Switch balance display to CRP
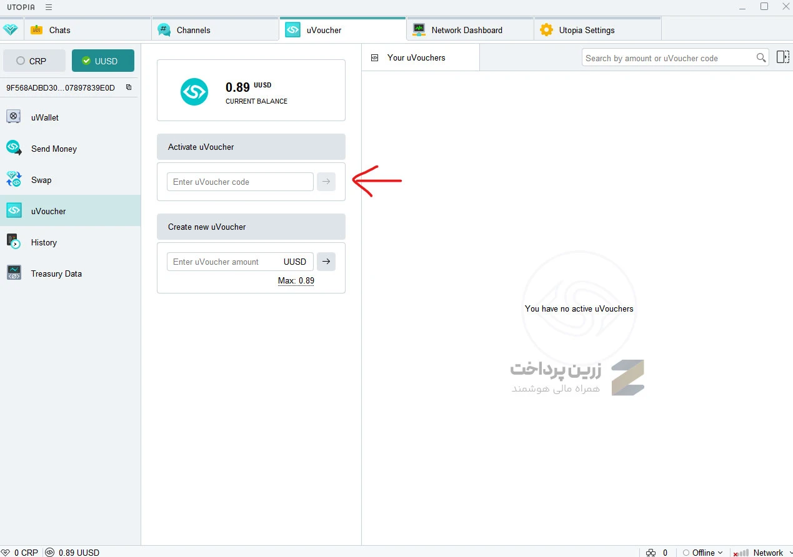 (x=34, y=61)
